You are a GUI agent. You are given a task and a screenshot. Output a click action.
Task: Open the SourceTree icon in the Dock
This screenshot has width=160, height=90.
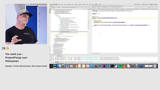pyautogui.click(x=100, y=66)
